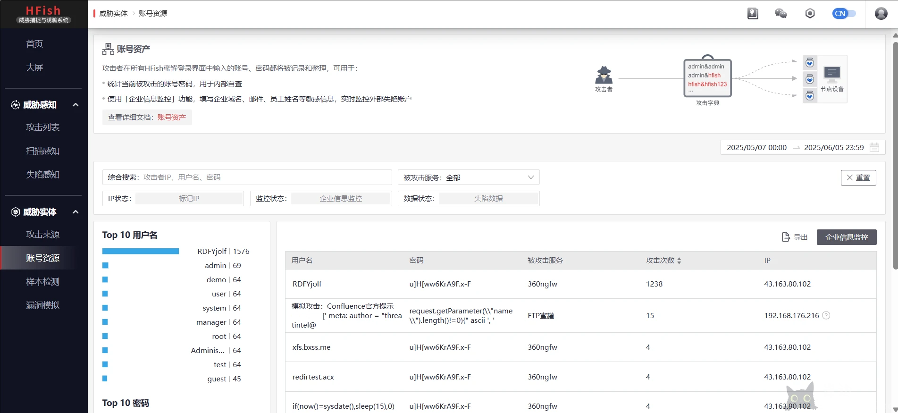
Task: Click the calendar icon in date range
Action: (874, 147)
